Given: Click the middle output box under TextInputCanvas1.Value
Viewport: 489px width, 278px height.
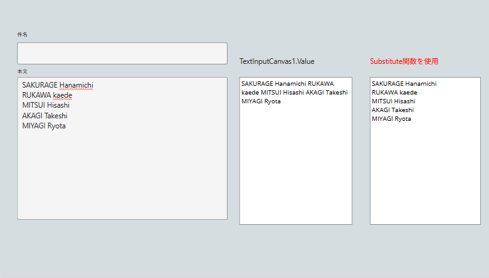Looking at the screenshot, I should pyautogui.click(x=296, y=151).
